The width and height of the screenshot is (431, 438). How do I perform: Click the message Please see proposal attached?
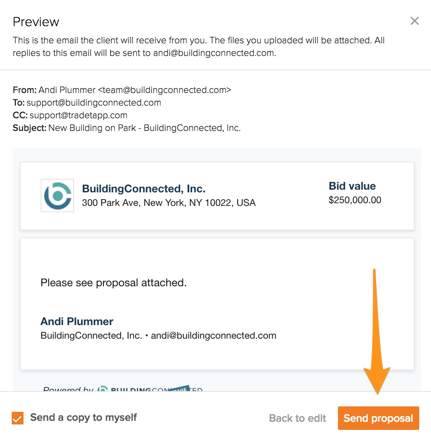tap(113, 283)
